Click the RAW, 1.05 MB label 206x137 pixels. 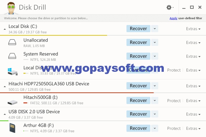[34, 46]
